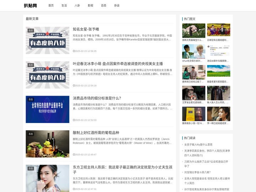Click 百态 tag on red wine thumbnail
This screenshot has width=256, height=192.
pyautogui.click(x=31, y=134)
